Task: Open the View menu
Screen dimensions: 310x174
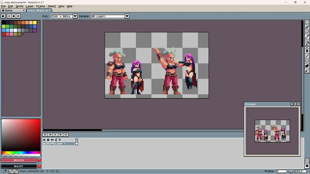Action: click(61, 6)
